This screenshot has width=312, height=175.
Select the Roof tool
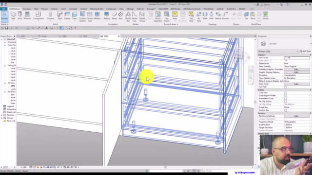click(59, 16)
